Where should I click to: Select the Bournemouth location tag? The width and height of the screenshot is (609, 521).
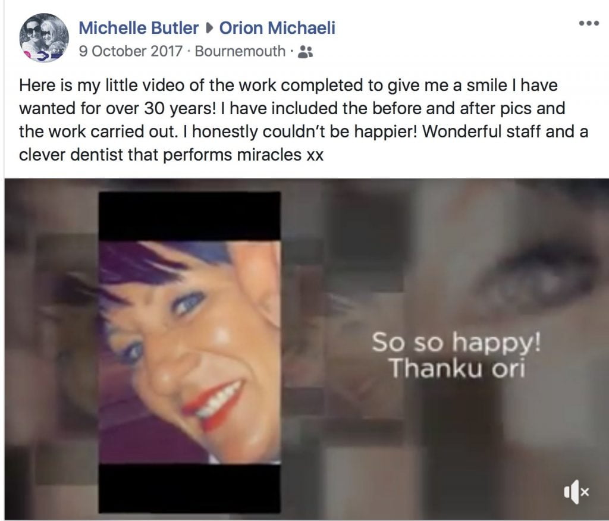pyautogui.click(x=240, y=51)
